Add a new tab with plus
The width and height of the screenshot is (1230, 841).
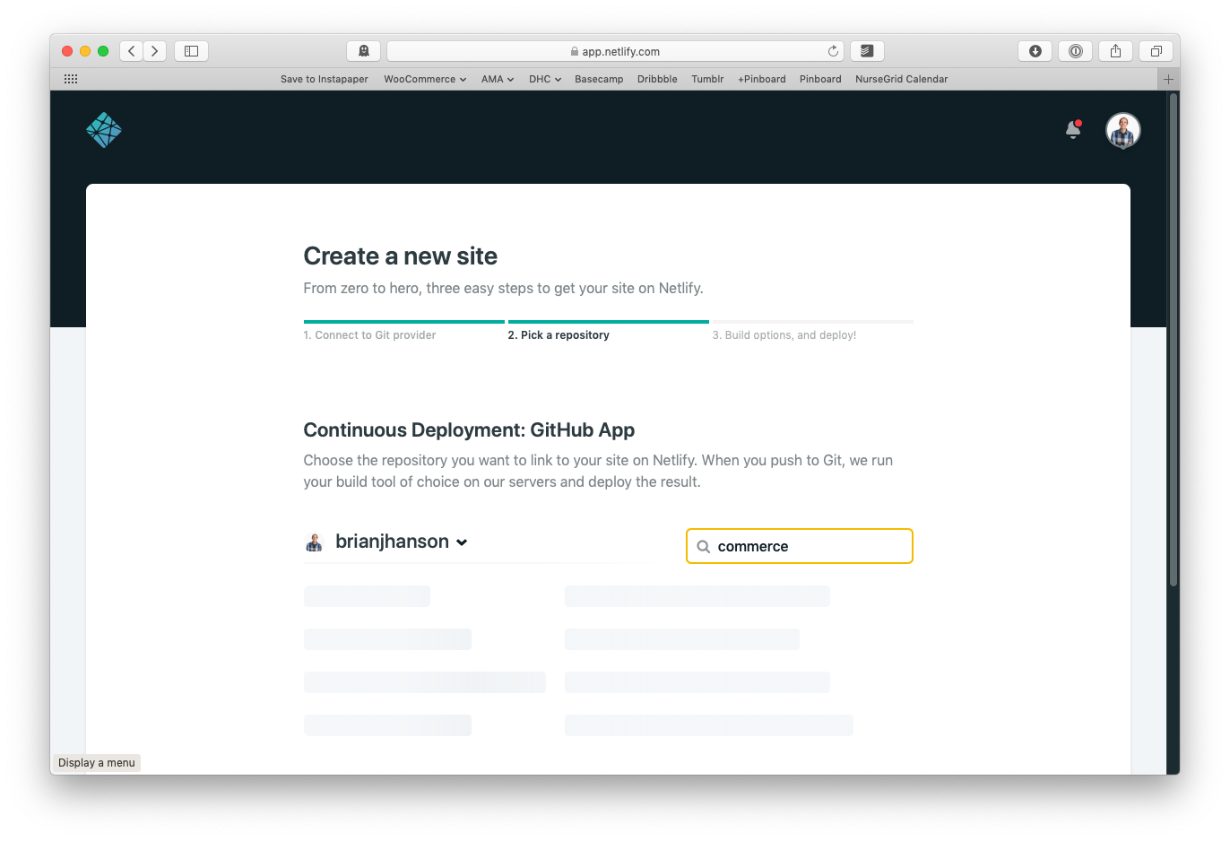[x=1168, y=79]
